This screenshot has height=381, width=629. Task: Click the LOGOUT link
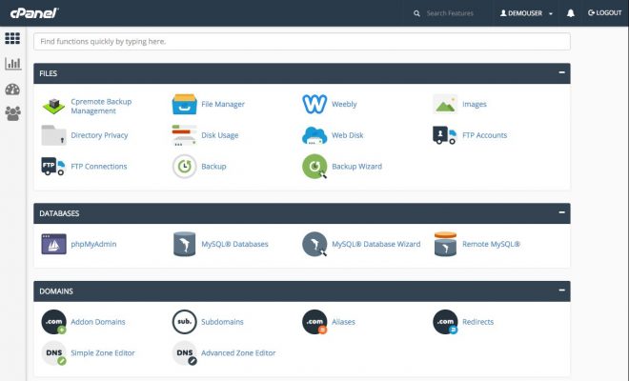point(604,12)
